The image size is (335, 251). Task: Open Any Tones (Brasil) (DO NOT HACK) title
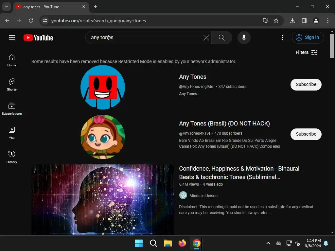click(x=224, y=124)
